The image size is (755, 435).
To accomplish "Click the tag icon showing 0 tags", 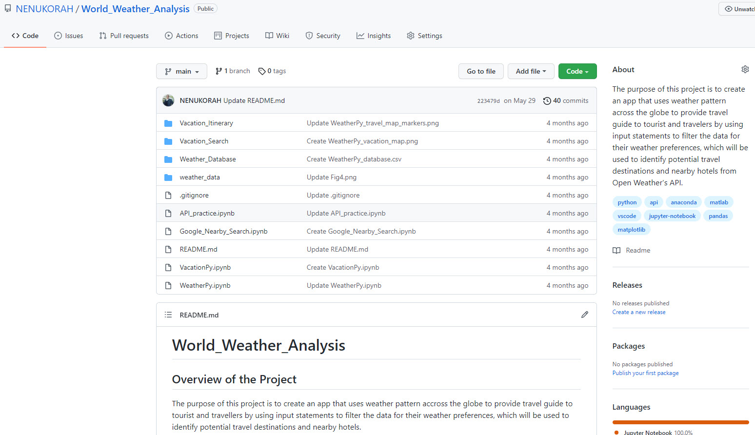I will pyautogui.click(x=262, y=71).
